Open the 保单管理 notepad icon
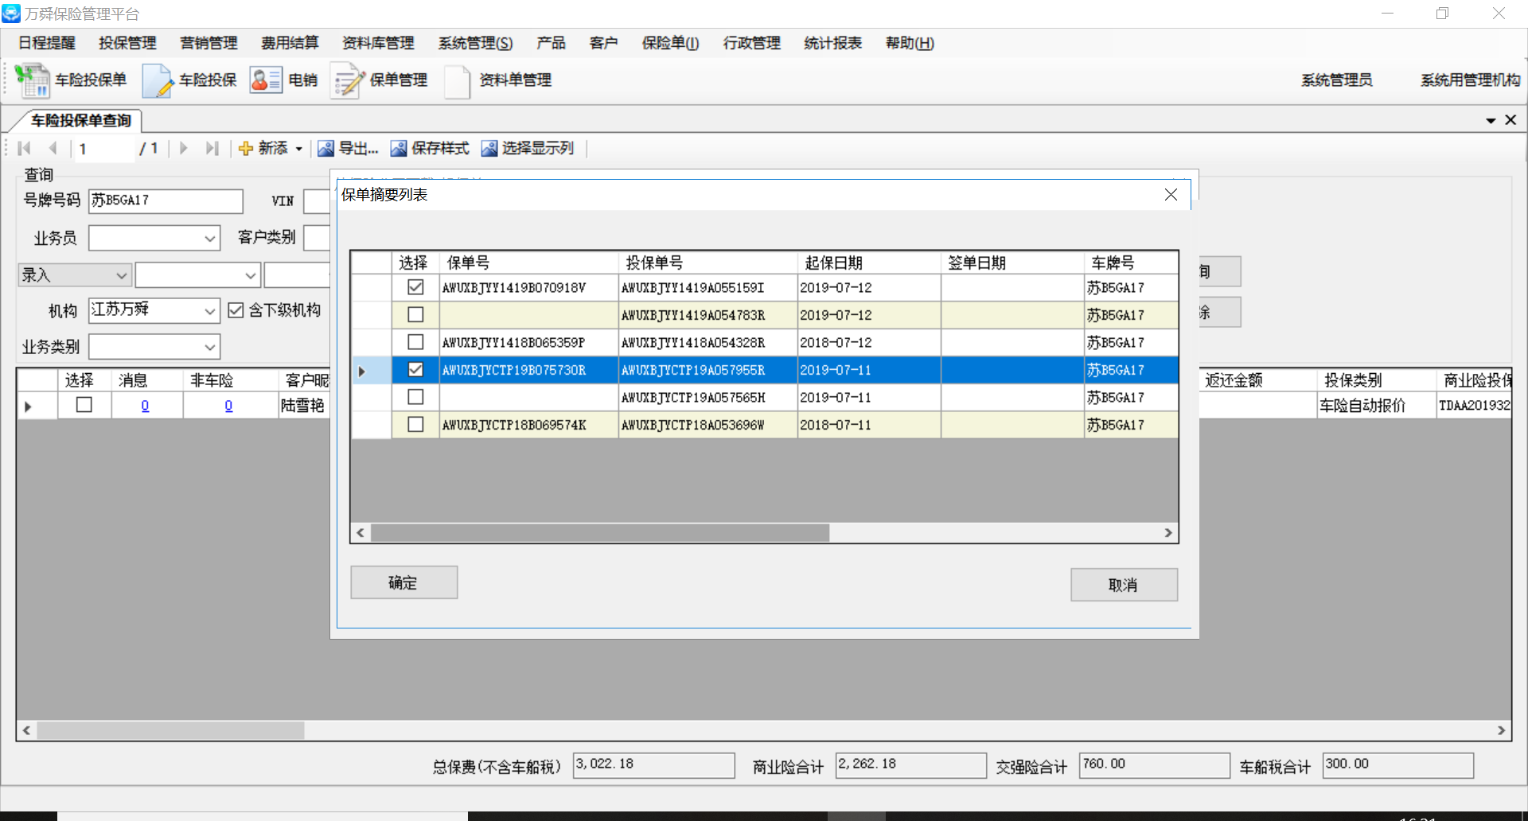The image size is (1528, 821). (349, 80)
